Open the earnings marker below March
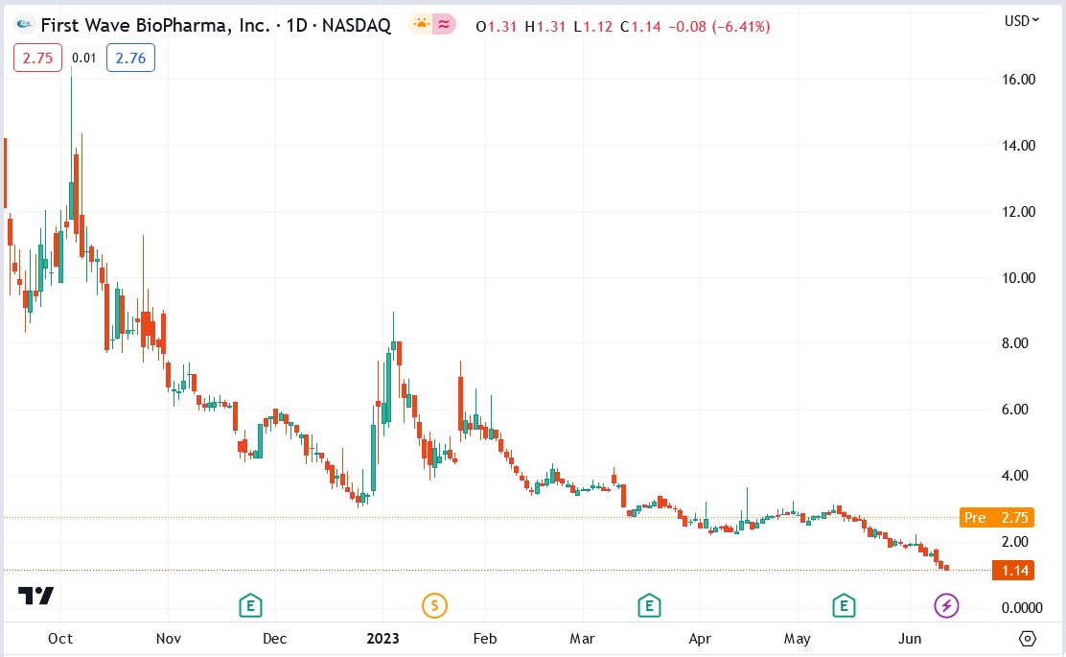Viewport: 1066px width, 657px height. [x=649, y=605]
